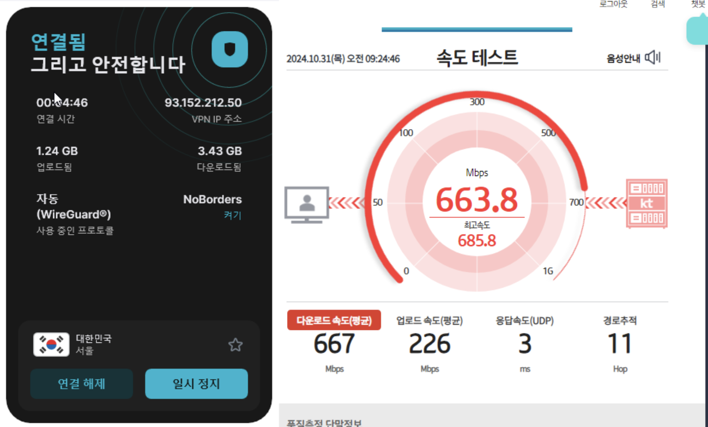Turn on NoBorders with 켜기
The width and height of the screenshot is (708, 427).
tap(232, 215)
